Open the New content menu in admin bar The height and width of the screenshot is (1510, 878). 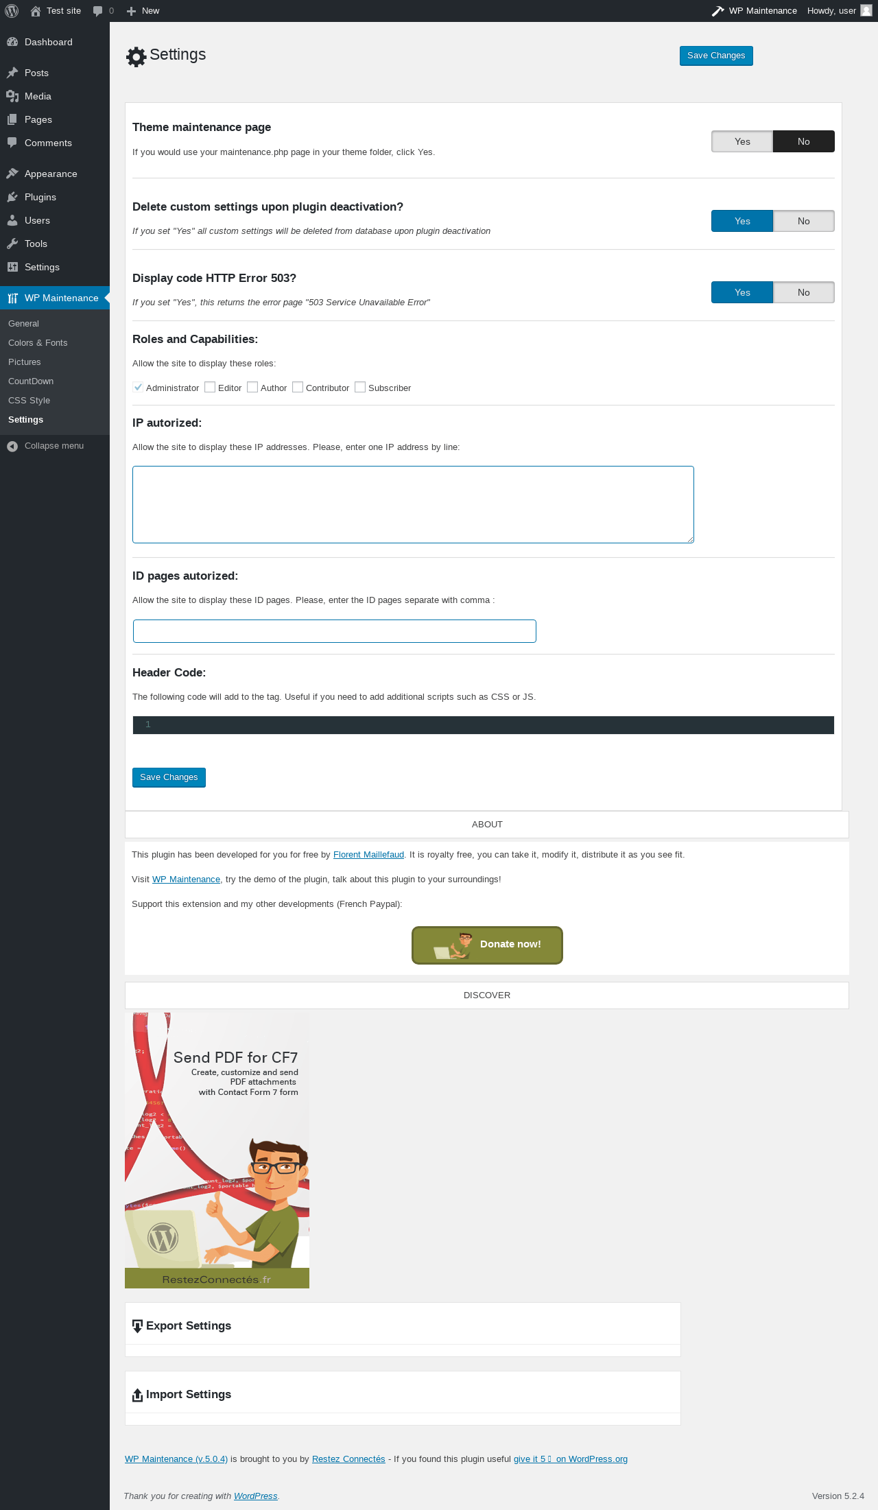(x=143, y=11)
